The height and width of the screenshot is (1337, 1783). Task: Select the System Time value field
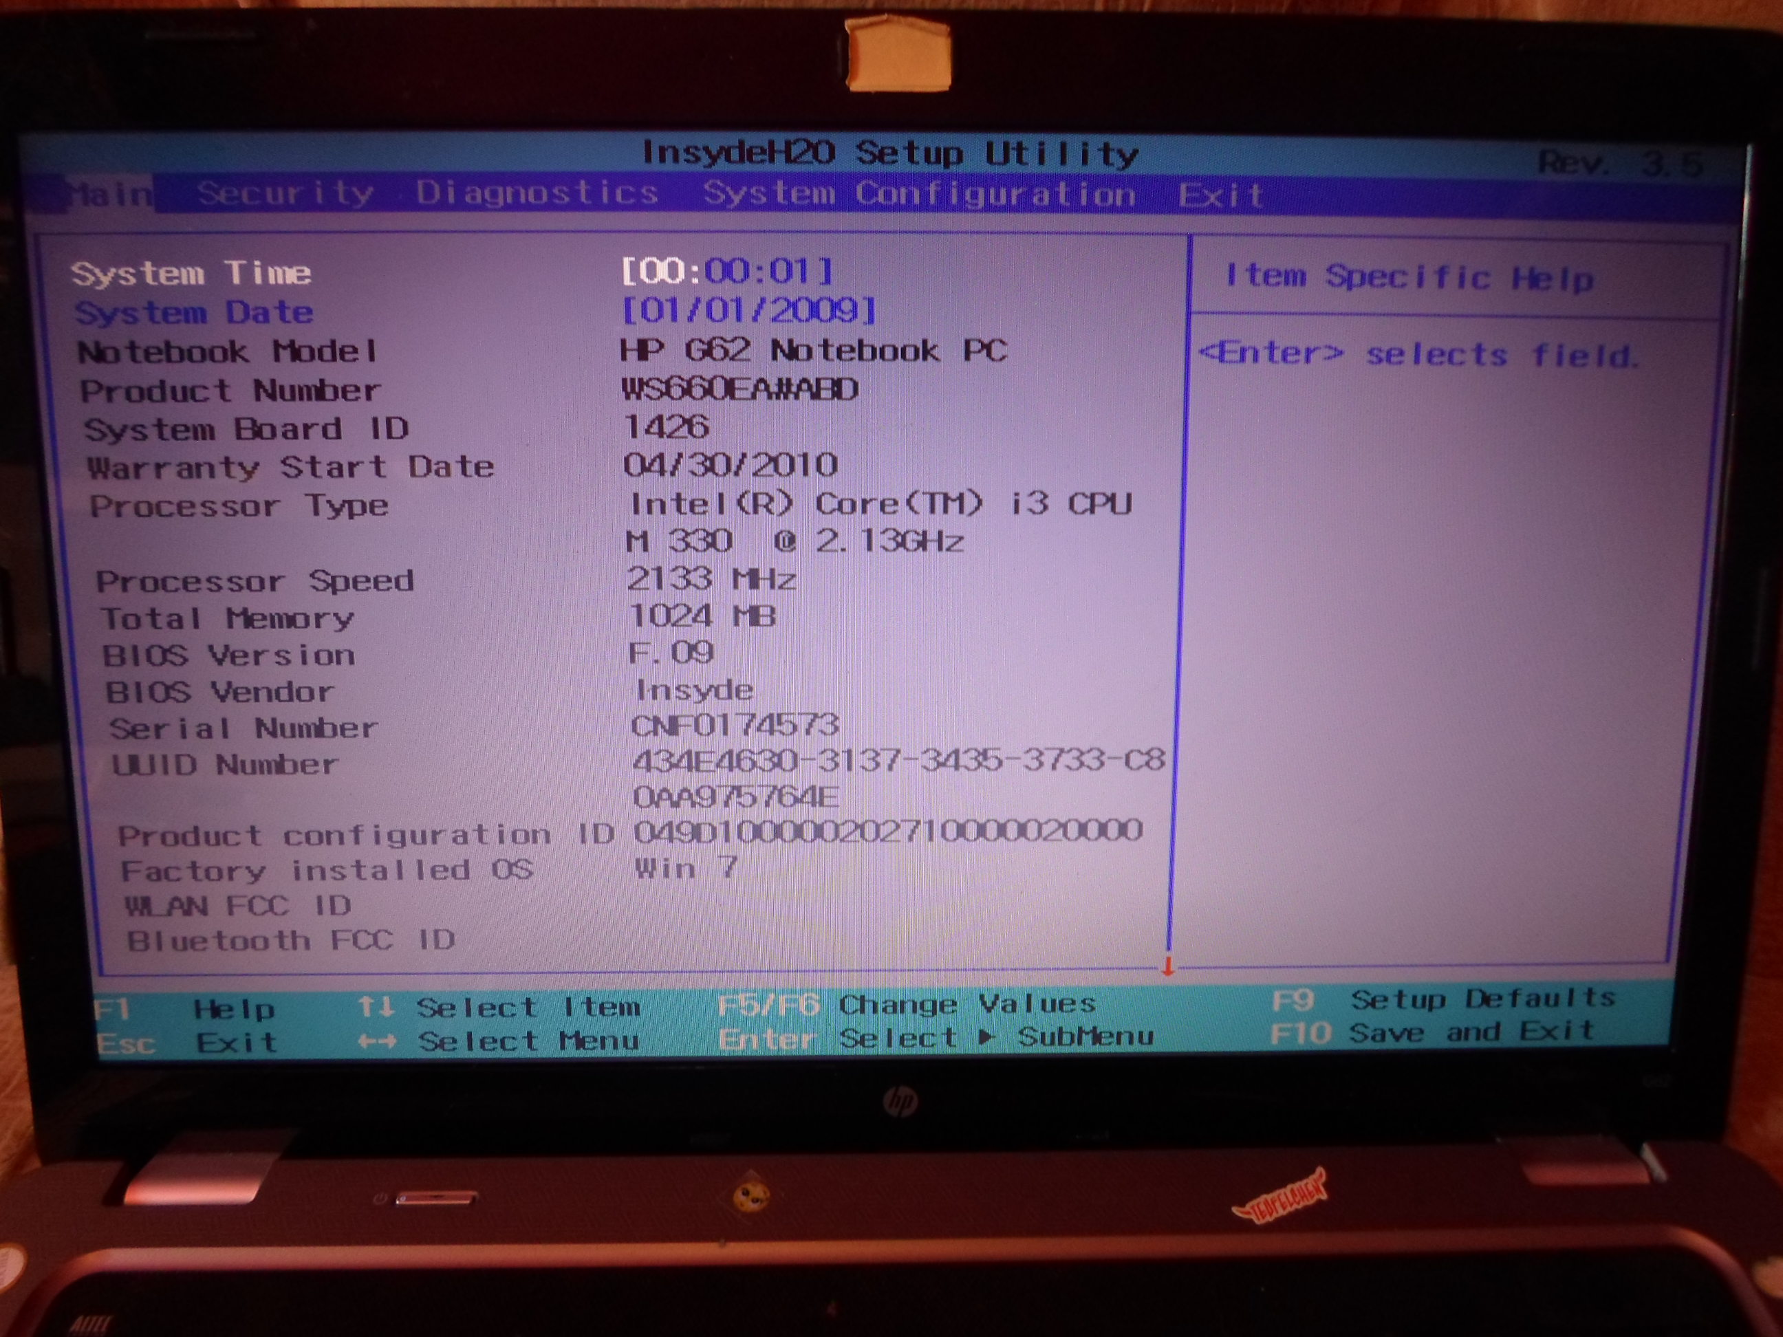tap(727, 271)
